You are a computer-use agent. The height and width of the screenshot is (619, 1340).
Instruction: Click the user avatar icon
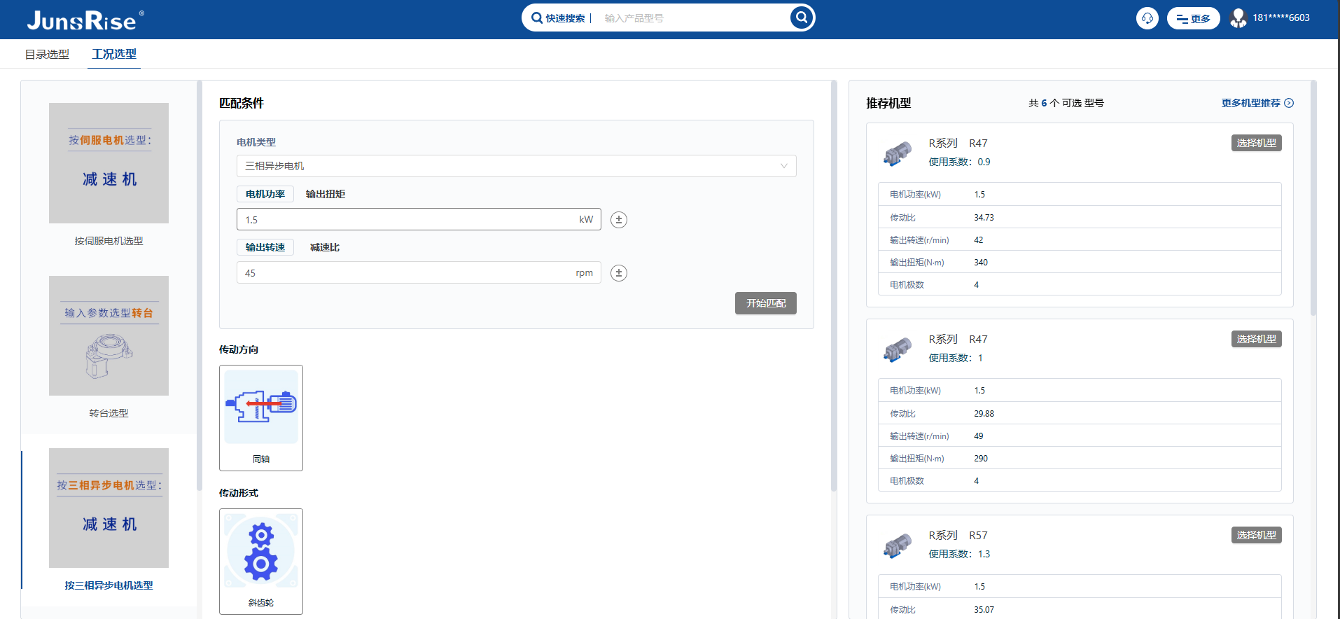point(1238,18)
